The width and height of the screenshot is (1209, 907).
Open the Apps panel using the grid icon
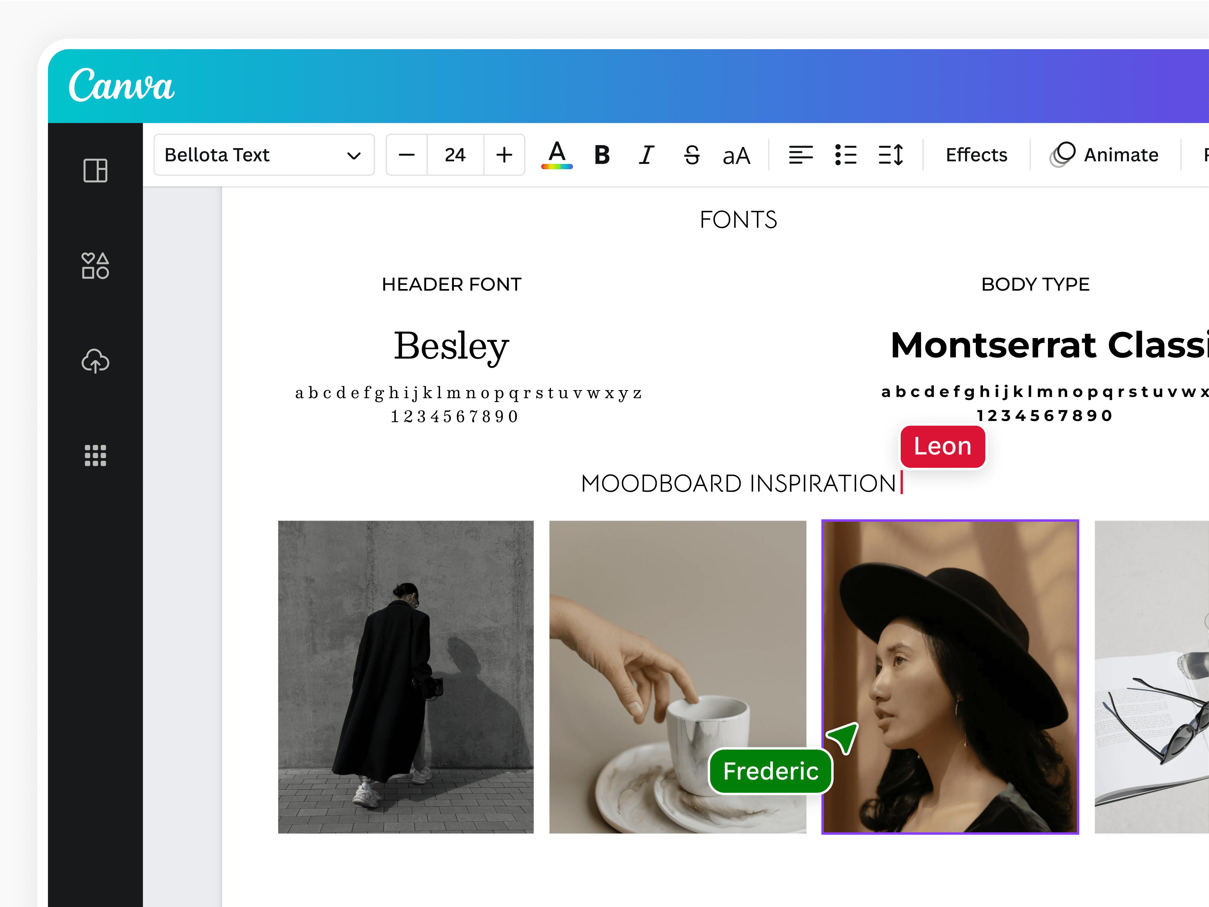[95, 456]
